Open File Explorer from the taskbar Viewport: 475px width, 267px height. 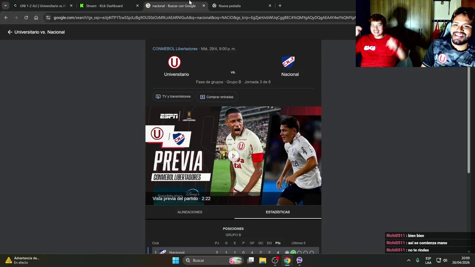click(263, 260)
